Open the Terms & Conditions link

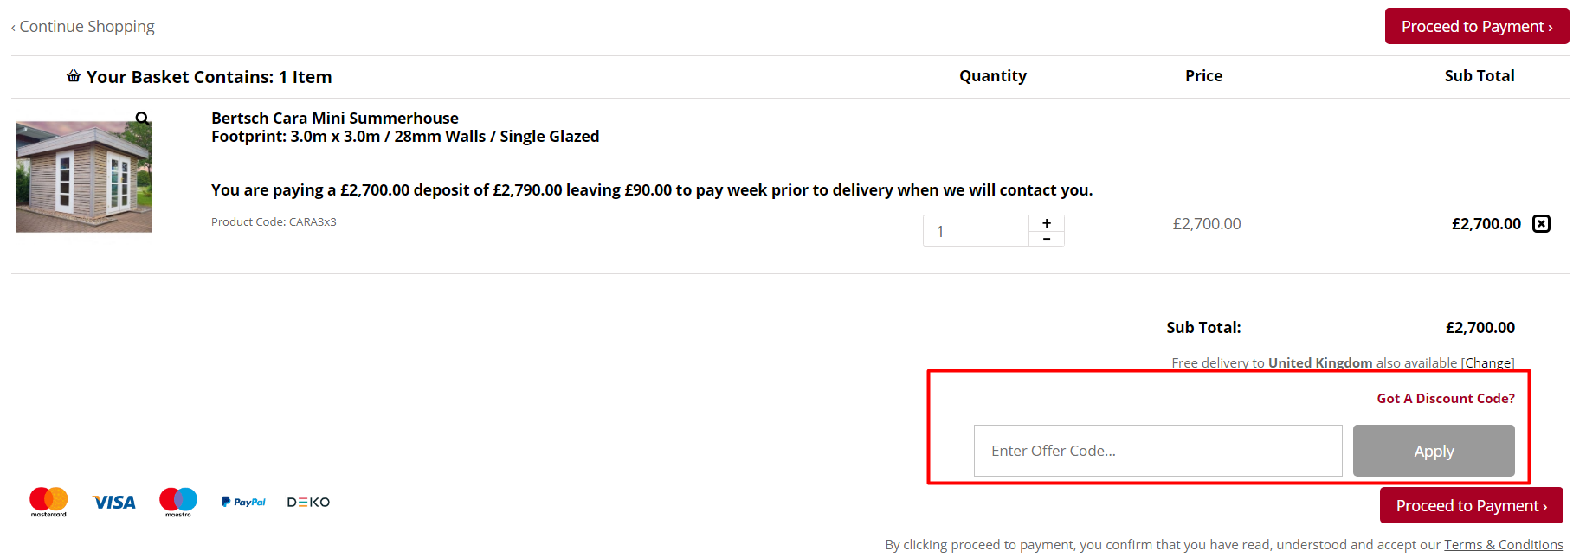[1503, 544]
